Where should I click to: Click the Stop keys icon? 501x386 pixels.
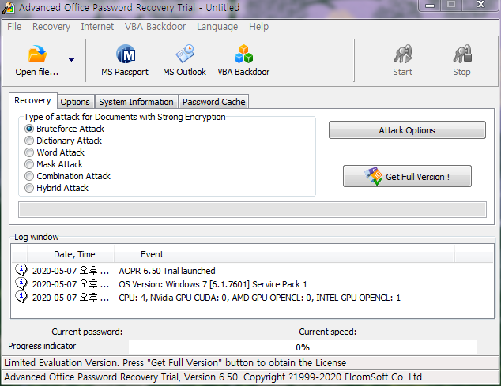[462, 54]
